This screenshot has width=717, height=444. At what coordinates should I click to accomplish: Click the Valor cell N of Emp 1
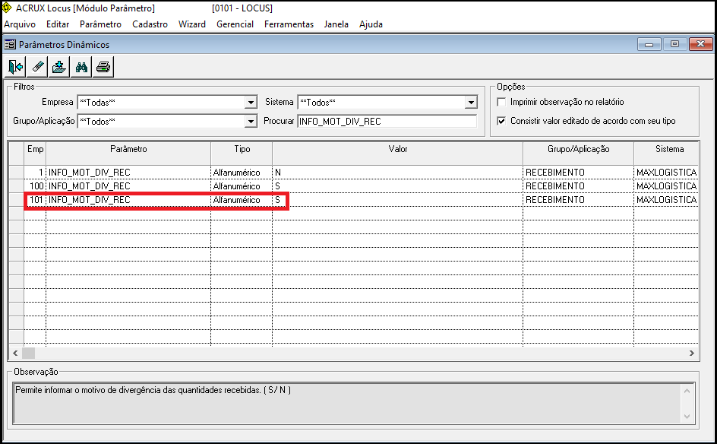pyautogui.click(x=398, y=173)
